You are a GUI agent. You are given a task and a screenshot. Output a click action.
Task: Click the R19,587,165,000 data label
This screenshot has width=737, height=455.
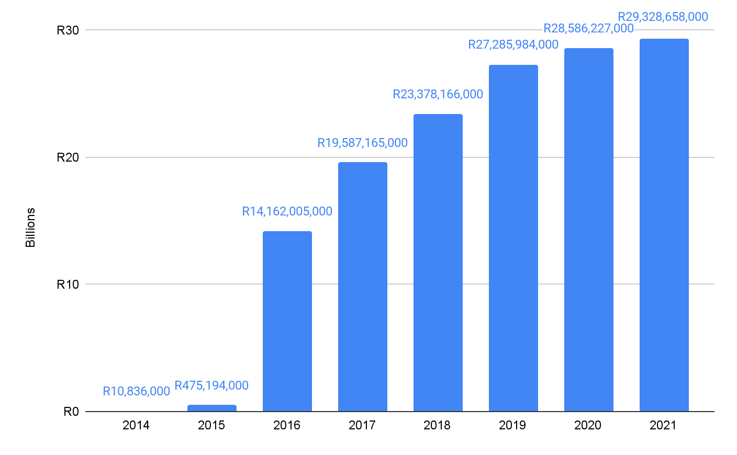pos(362,143)
